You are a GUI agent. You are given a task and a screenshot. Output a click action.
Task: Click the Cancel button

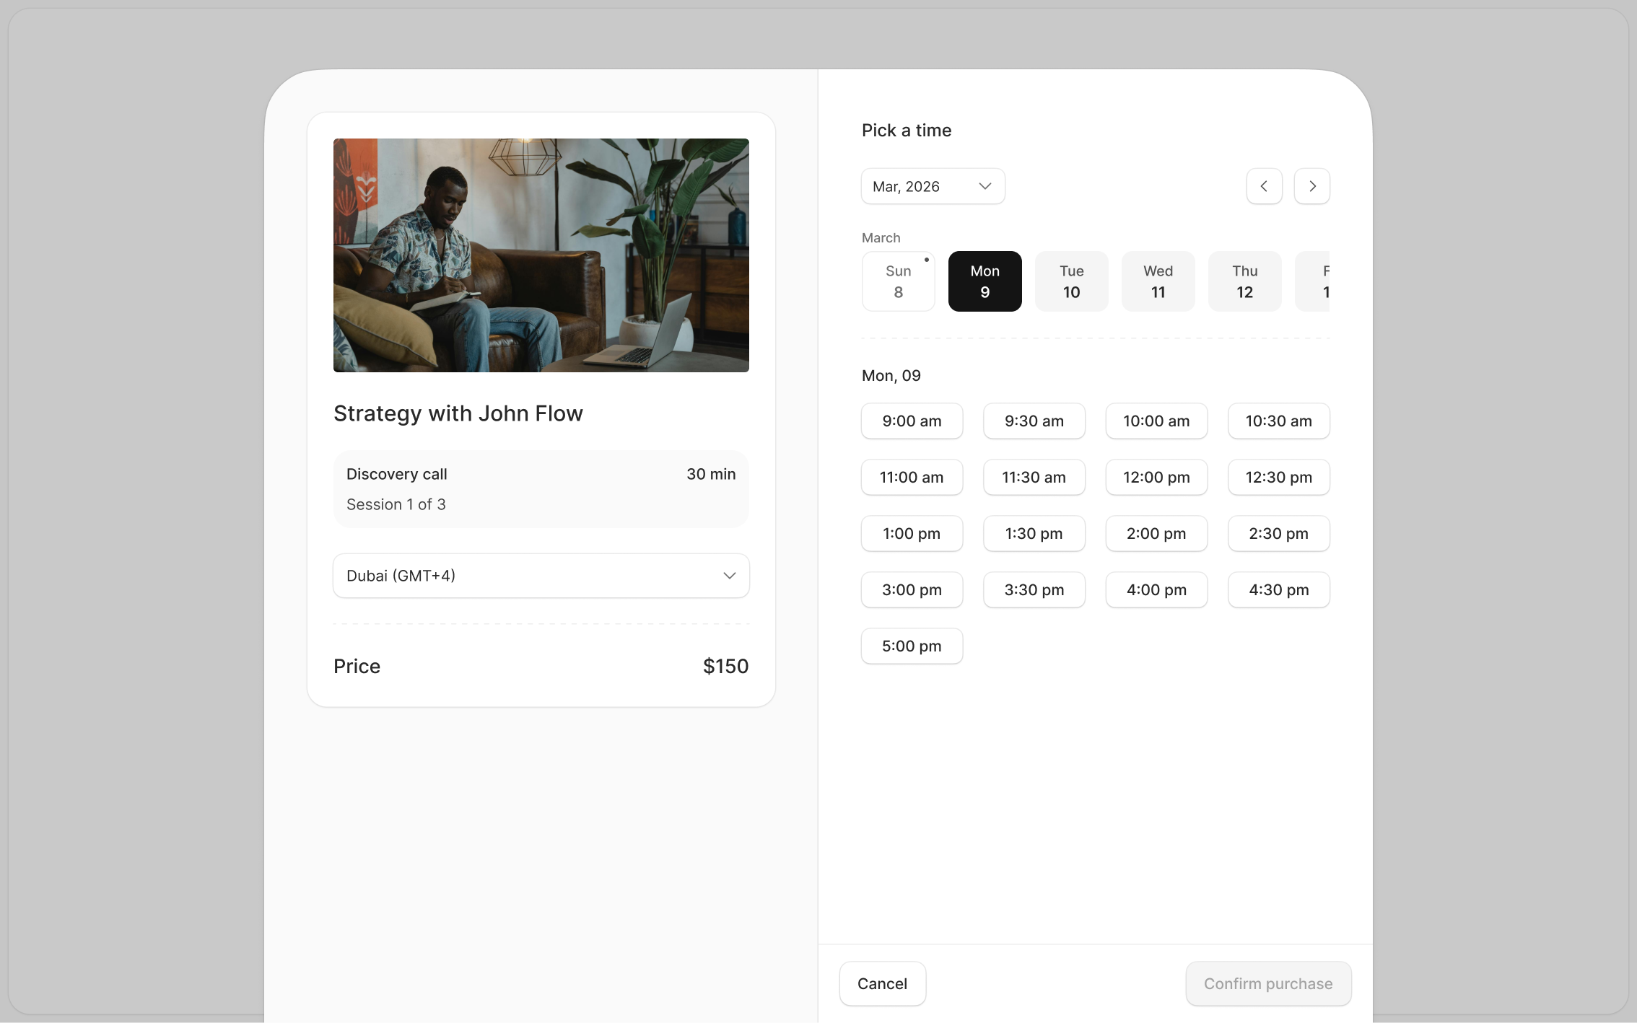pyautogui.click(x=882, y=983)
